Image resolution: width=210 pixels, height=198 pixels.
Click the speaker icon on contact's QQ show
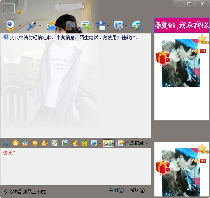tap(196, 51)
